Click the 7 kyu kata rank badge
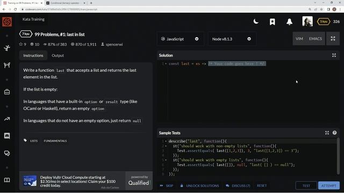 (26, 34)
